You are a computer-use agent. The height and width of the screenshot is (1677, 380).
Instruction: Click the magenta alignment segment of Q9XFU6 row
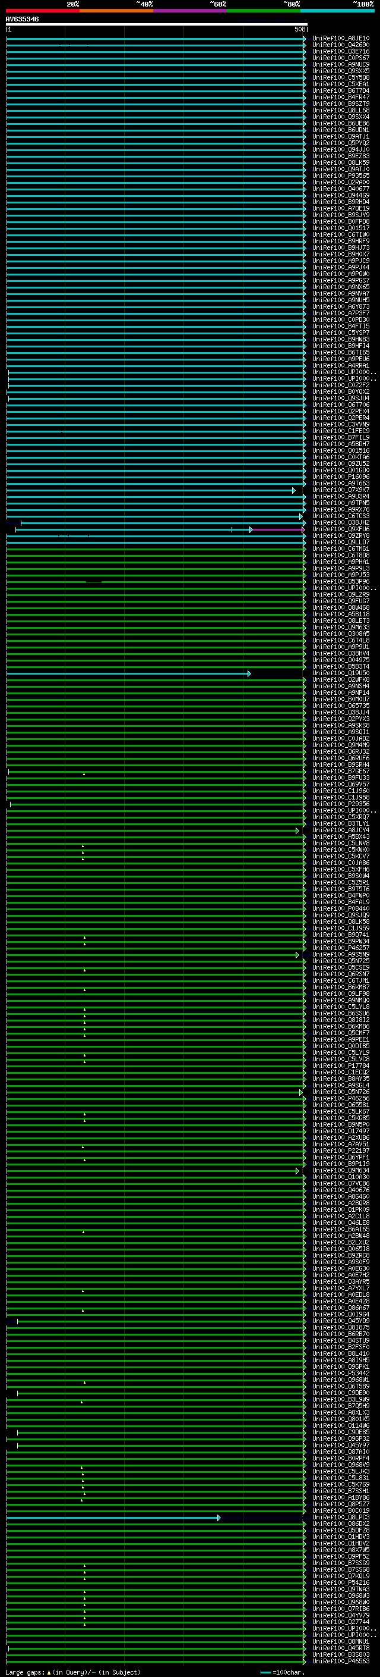tap(278, 530)
